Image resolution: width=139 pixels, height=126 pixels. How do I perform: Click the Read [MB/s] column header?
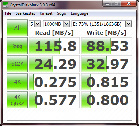54,33
